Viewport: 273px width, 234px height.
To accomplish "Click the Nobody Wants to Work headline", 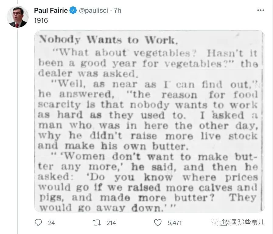I will click(108, 40).
